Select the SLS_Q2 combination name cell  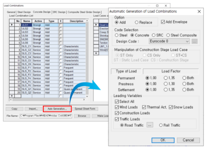(27, 93)
